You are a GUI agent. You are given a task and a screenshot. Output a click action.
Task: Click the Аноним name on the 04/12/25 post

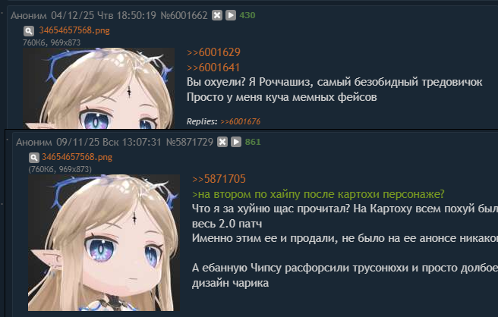(29, 15)
